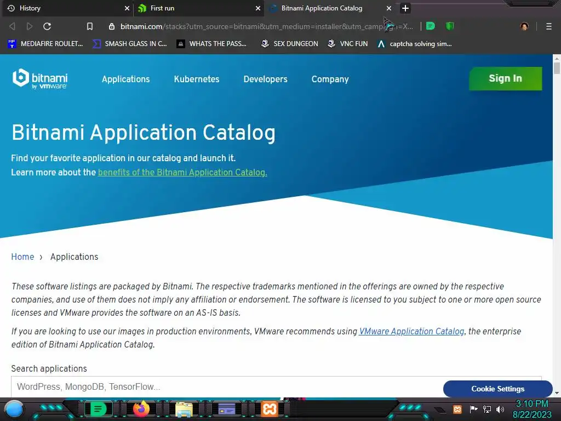This screenshot has width=561, height=421.
Task: Reload the current page
Action: 47,26
